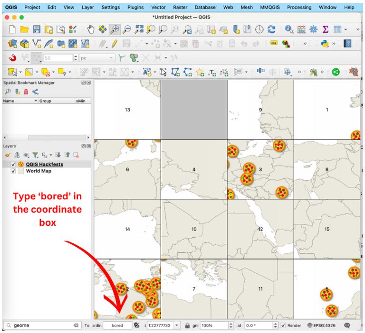Close the Layers panel
Screen dimensions: 365x333
89,146
